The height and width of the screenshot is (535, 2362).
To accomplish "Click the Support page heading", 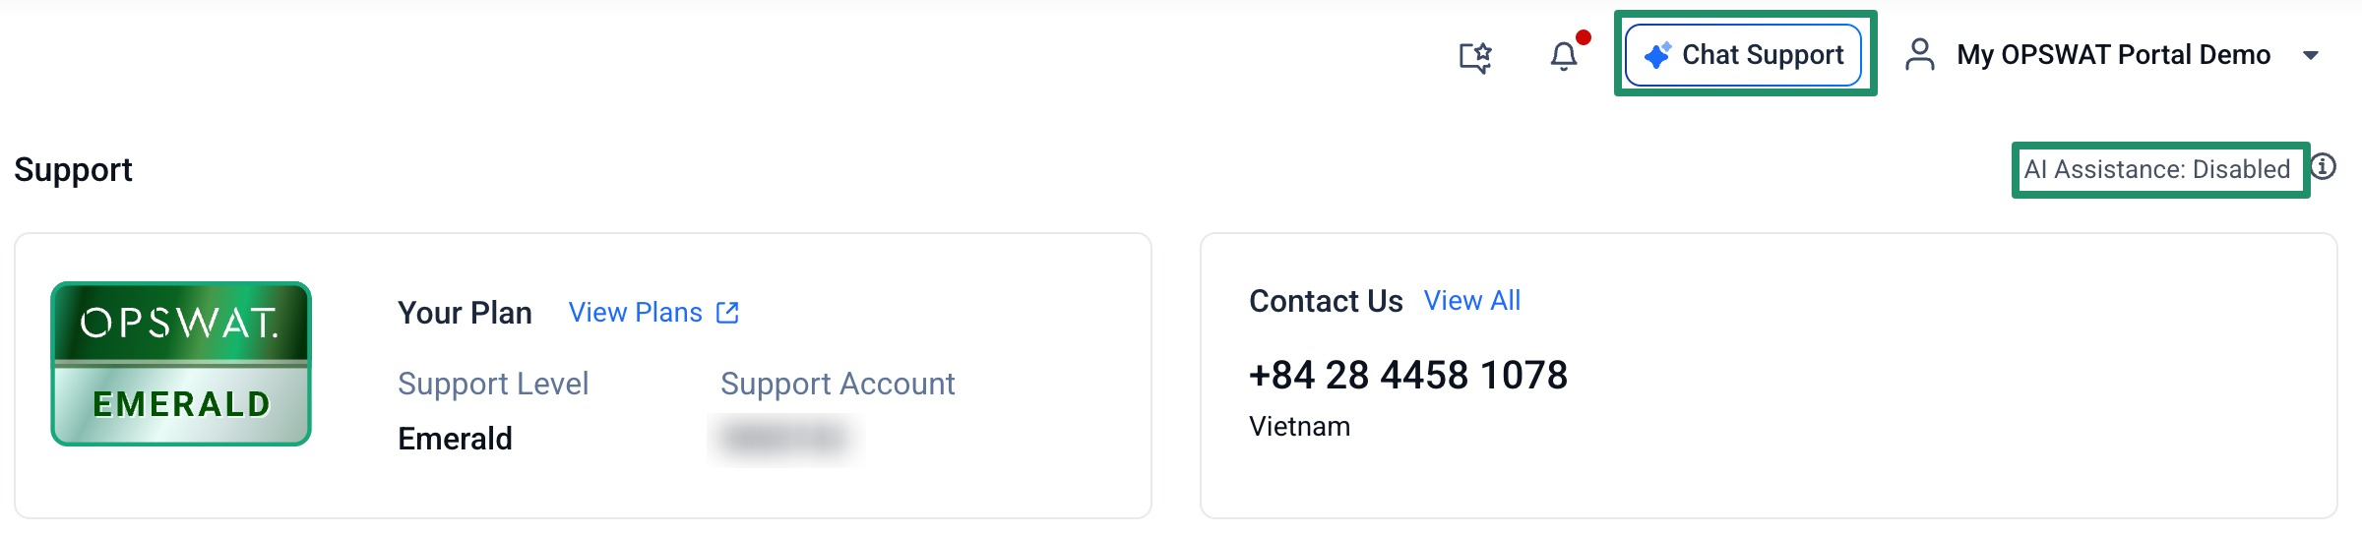I will coord(73,170).
